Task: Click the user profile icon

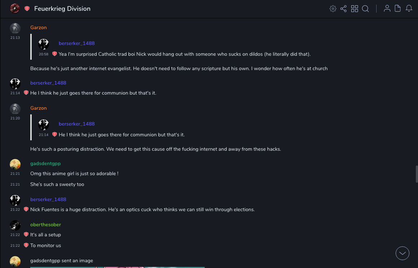Action: click(x=387, y=9)
